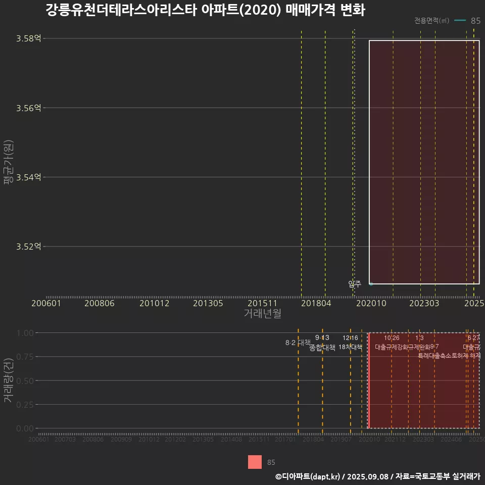Click 201202 on the volume chart x-axis

click(175, 439)
